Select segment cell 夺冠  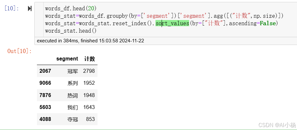coord(73,119)
